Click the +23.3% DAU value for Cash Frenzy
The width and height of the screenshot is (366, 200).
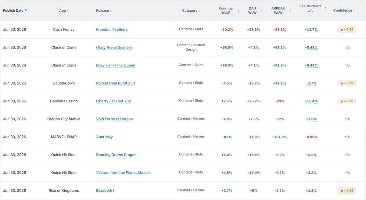click(253, 30)
